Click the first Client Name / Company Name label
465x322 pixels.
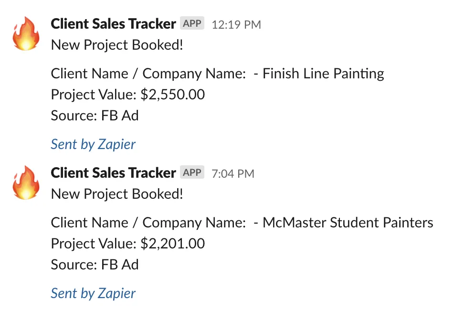click(148, 74)
